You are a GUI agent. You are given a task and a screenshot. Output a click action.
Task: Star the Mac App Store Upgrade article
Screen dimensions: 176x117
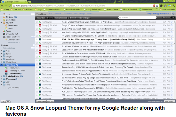click(x=37, y=32)
